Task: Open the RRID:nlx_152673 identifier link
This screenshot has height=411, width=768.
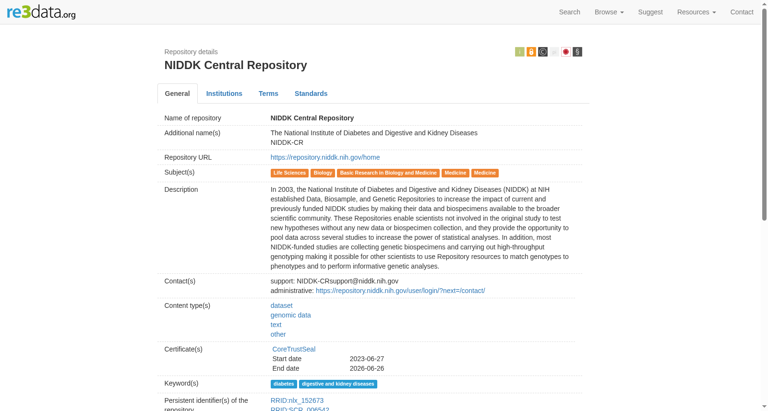Action: (297, 400)
